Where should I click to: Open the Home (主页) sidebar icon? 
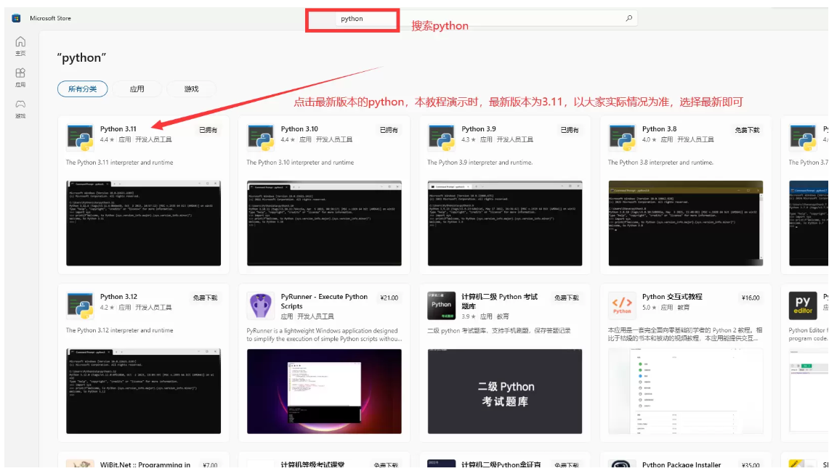pyautogui.click(x=20, y=46)
